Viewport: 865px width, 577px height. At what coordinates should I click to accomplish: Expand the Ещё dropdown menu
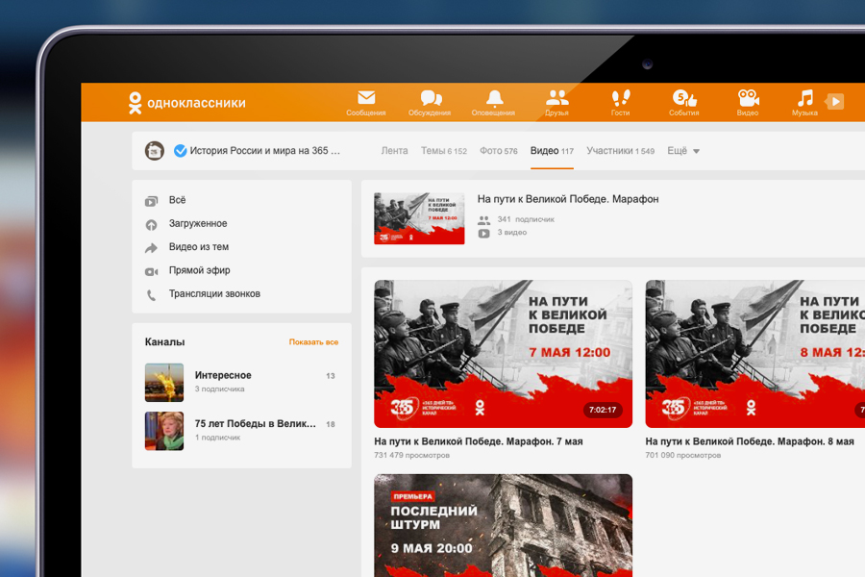tap(683, 151)
